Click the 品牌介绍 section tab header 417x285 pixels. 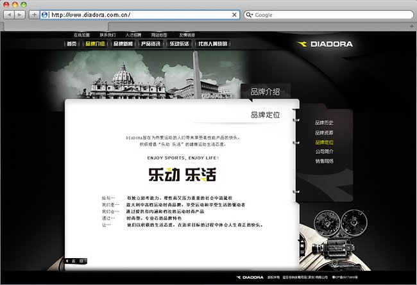[x=266, y=92]
